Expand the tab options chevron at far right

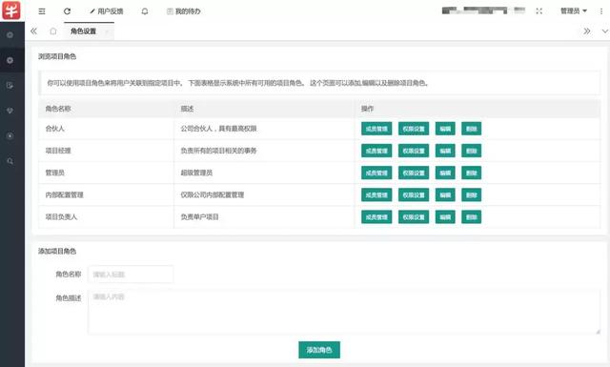[604, 31]
